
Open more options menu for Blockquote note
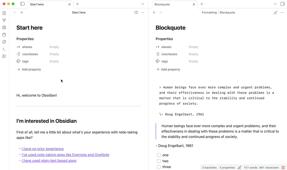pyautogui.click(x=282, y=13)
